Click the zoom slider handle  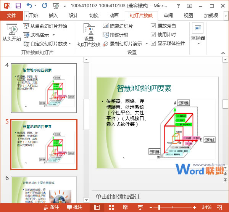coord(159,207)
